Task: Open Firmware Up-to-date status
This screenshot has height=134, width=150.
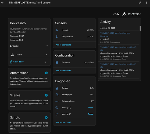Action: click(x=89, y=62)
